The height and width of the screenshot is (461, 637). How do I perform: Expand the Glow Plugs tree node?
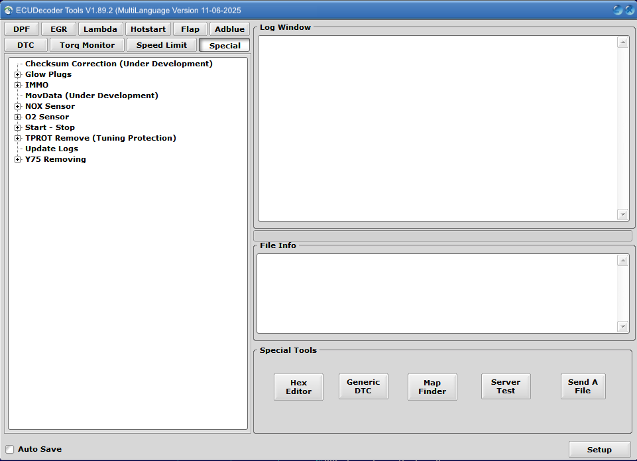pyautogui.click(x=17, y=74)
